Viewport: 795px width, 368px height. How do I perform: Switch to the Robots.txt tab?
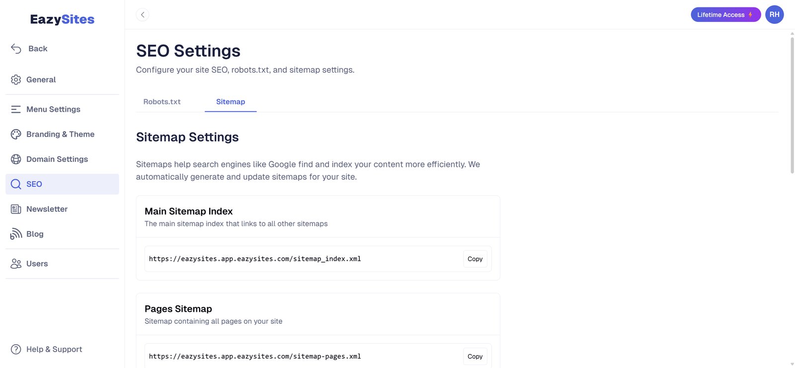[x=162, y=102]
